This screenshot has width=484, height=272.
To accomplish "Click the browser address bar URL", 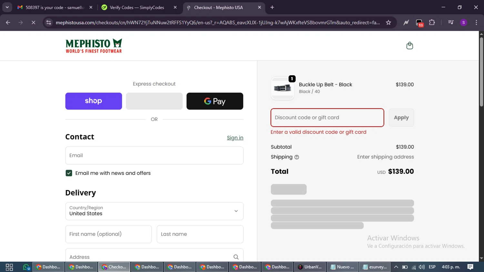I will click(217, 23).
